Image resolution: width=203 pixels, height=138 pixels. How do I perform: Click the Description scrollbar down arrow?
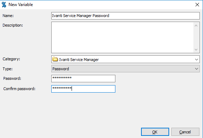(x=196, y=50)
